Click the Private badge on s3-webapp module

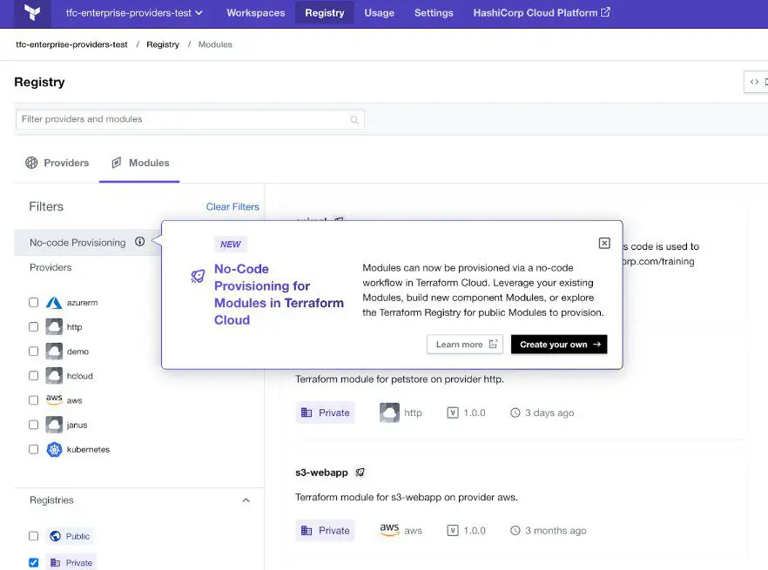tap(326, 530)
